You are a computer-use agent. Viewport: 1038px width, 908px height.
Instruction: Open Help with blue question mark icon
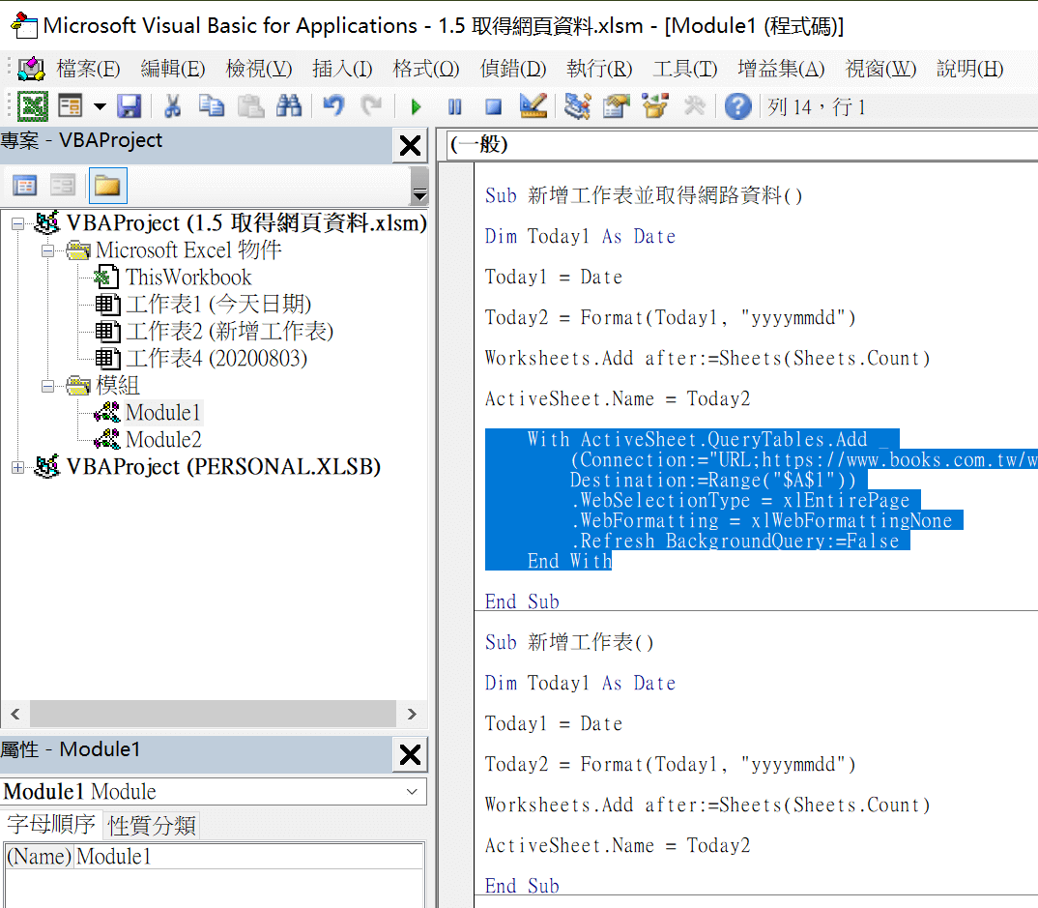[737, 106]
